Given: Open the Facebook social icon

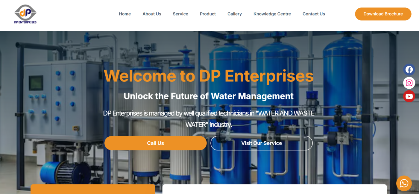Looking at the screenshot, I should [409, 70].
